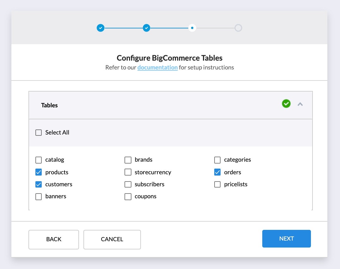340x269 pixels.
Task: Uncheck the customers table
Action: pos(39,184)
